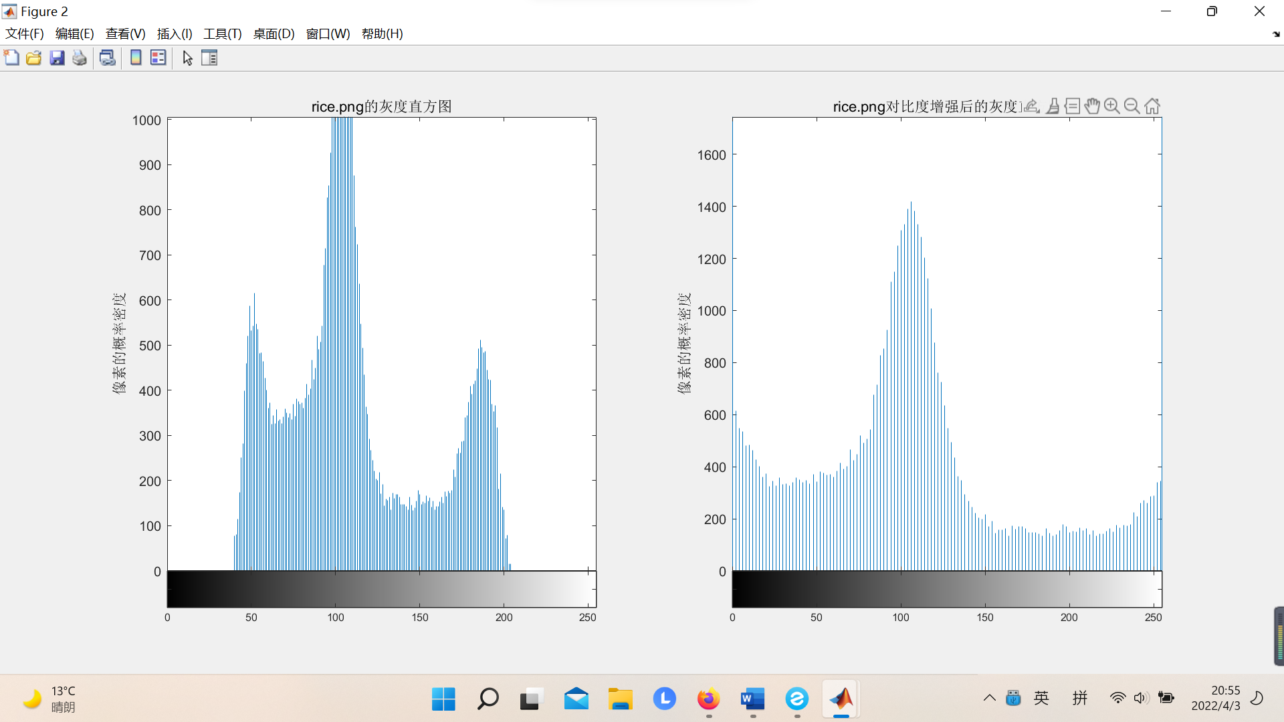Insert a legend from the toolbar
The width and height of the screenshot is (1284, 722).
[x=158, y=58]
